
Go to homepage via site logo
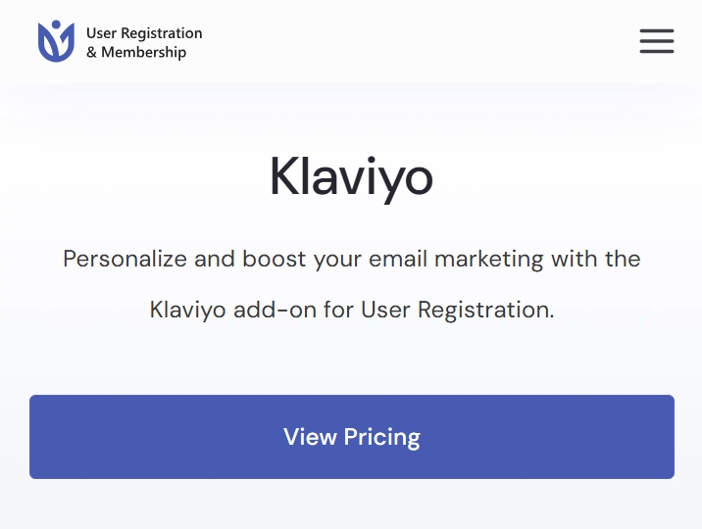pyautogui.click(x=120, y=41)
